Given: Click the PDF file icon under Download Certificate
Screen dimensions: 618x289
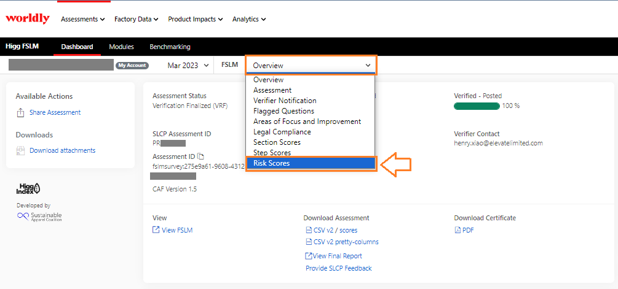Looking at the screenshot, I should coord(458,231).
